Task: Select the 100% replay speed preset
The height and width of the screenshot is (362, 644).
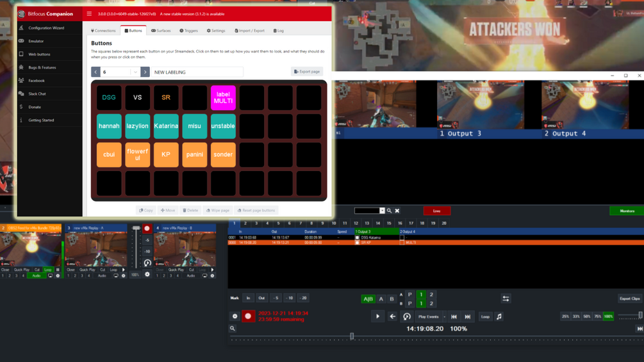Action: [608, 317]
